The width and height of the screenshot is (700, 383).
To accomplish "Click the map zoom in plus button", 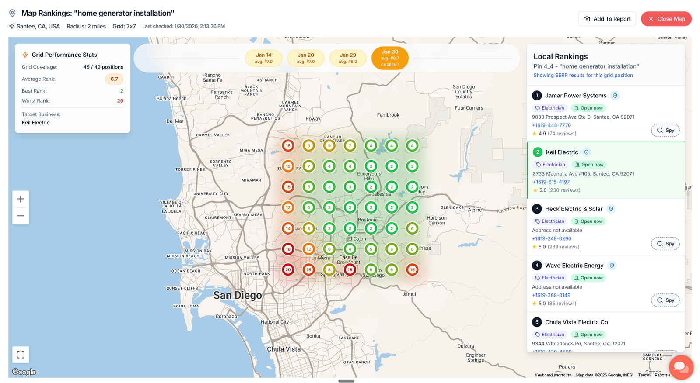I will [21, 199].
